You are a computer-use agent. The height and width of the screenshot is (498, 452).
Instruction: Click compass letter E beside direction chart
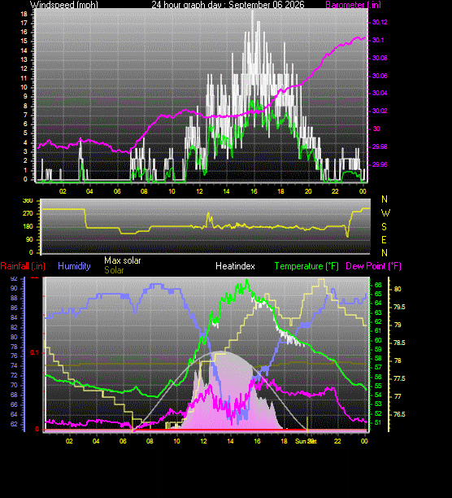(385, 240)
